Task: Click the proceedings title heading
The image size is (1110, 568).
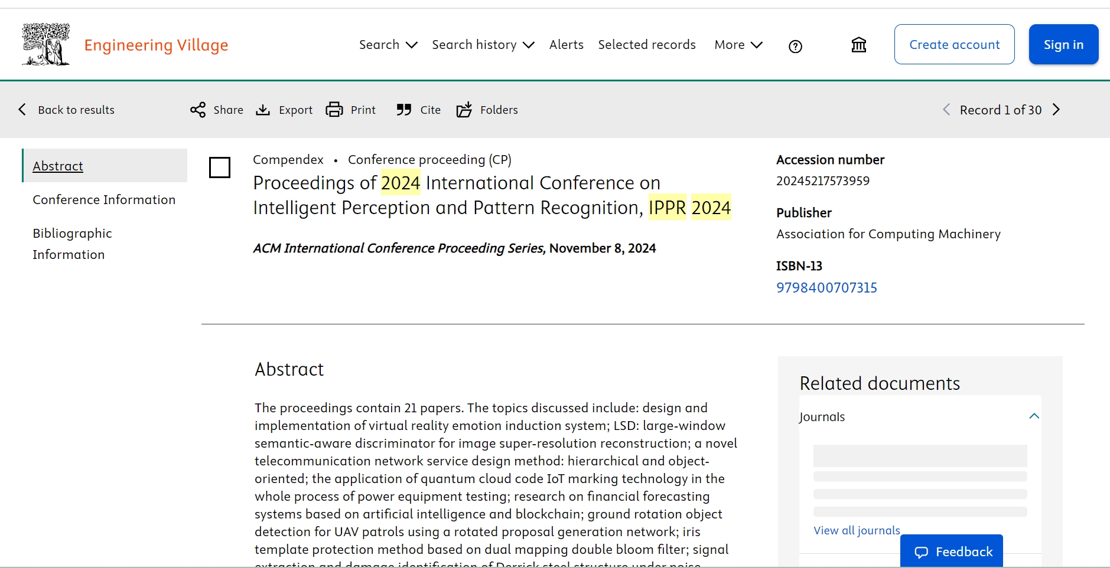Action: click(492, 195)
